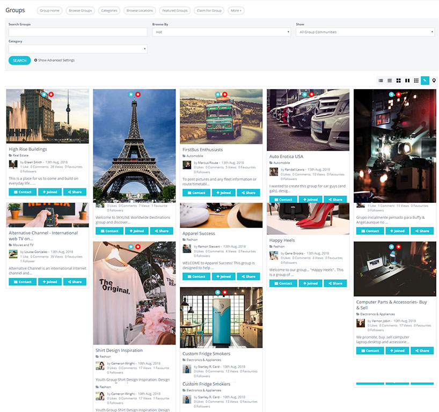Select the small nine-square grid view icon

[416, 80]
